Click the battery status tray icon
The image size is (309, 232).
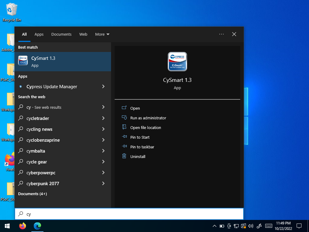(x=222, y=226)
